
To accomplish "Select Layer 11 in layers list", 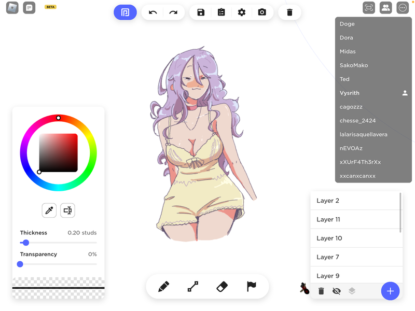I will (355, 219).
